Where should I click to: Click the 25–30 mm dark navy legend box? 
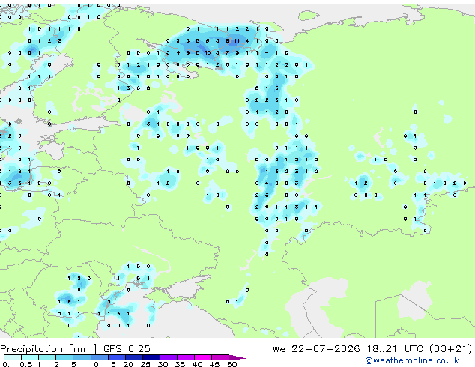151,357
